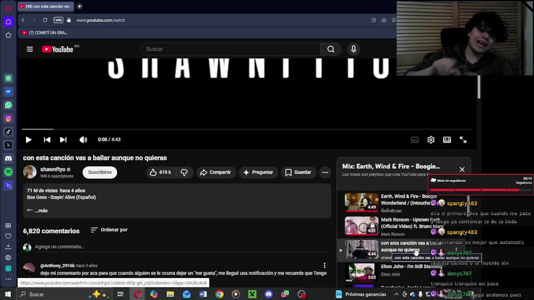Open the Opera sidebar home
Viewport: 534px width, 300px height.
click(8, 22)
